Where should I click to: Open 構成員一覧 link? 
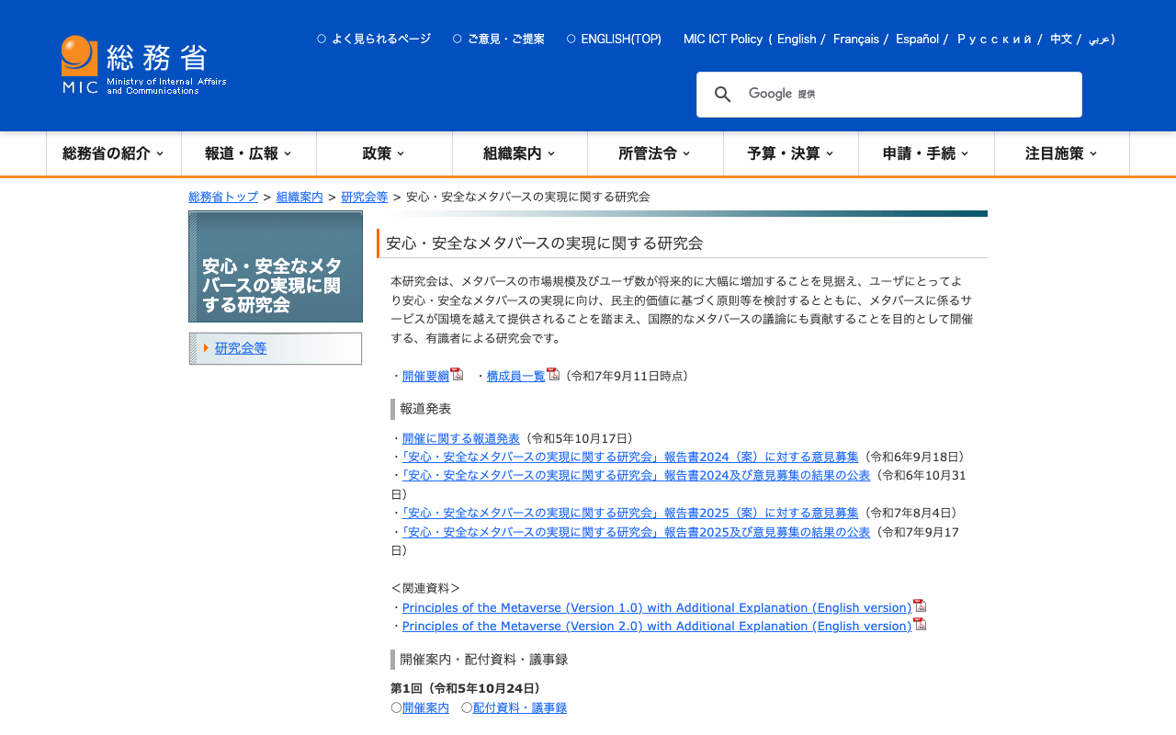(516, 376)
